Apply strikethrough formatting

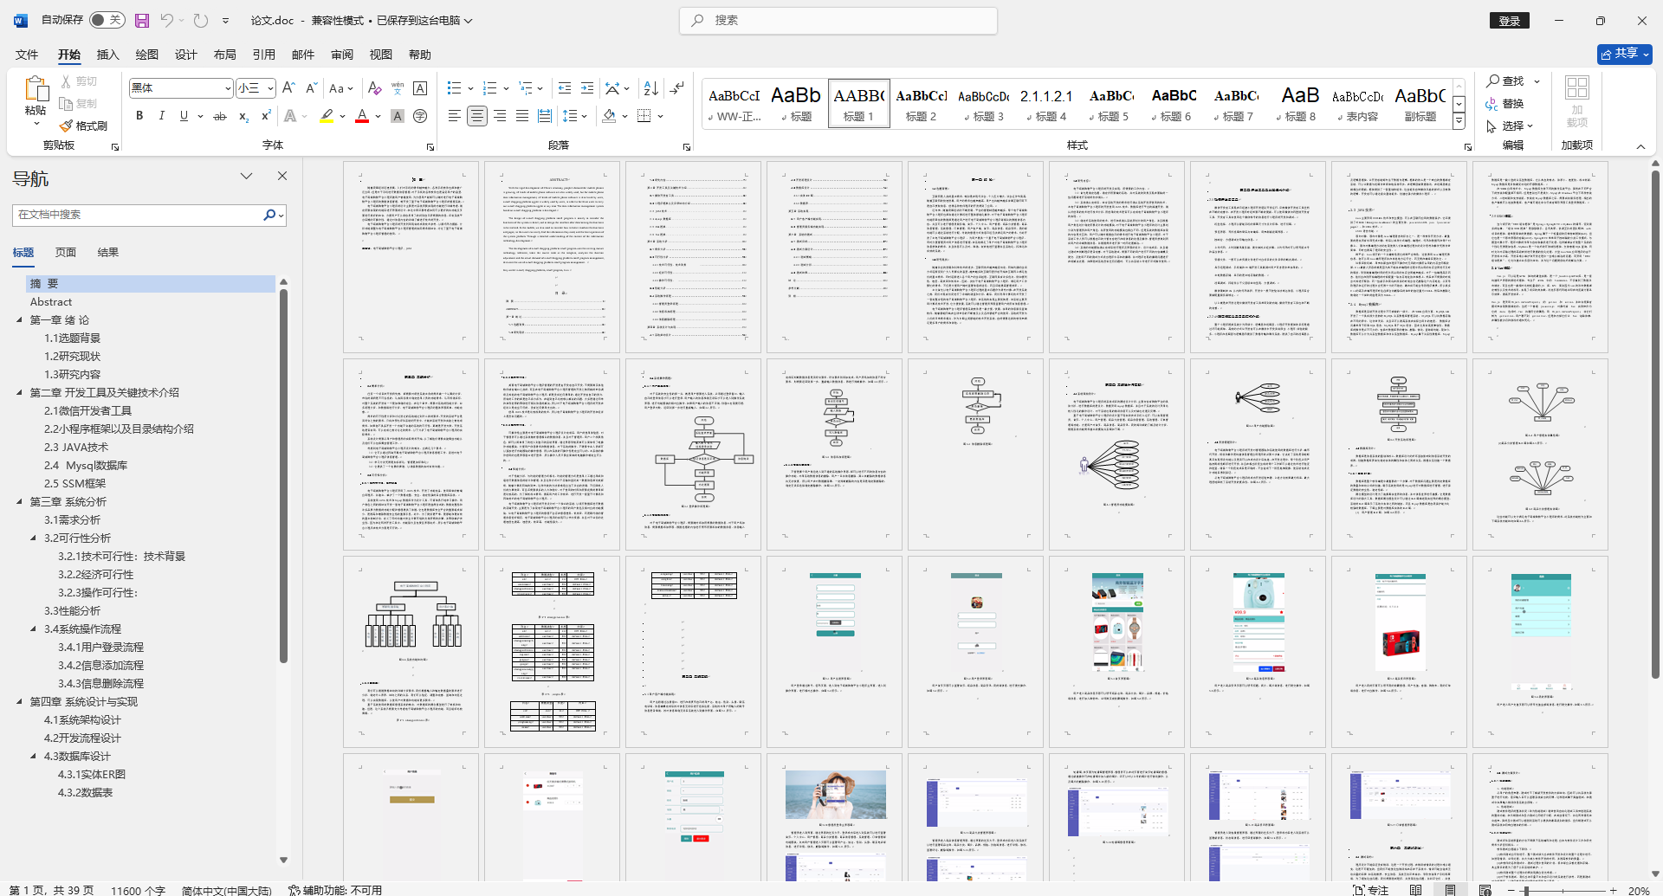[x=220, y=116]
